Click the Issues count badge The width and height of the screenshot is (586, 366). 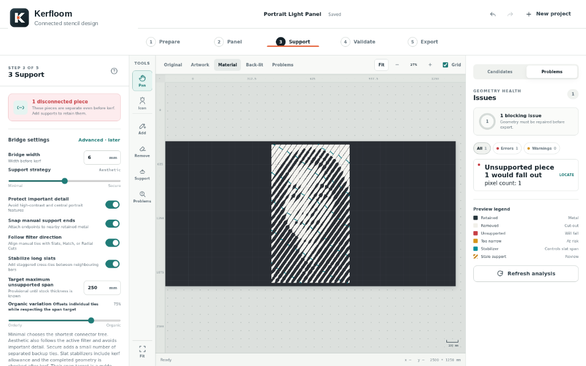(572, 94)
